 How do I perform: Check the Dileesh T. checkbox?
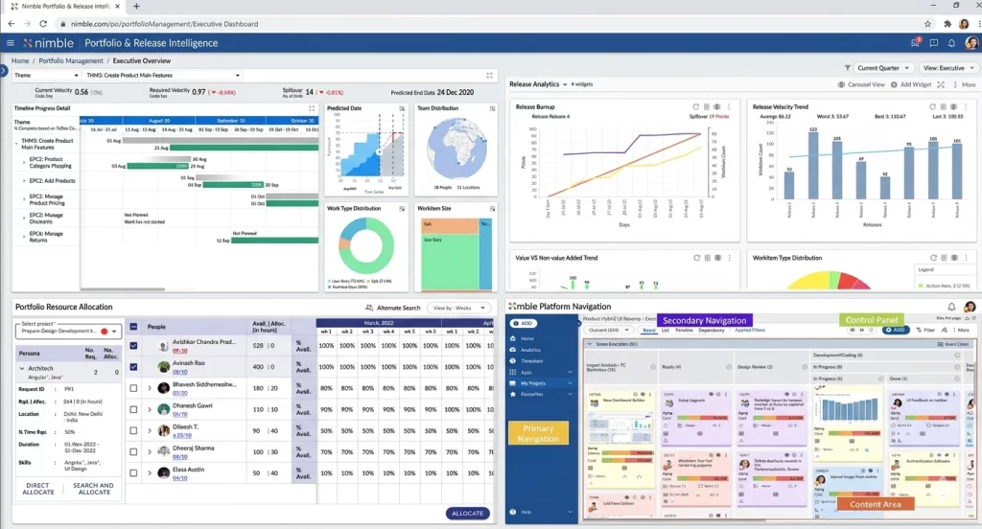[133, 430]
